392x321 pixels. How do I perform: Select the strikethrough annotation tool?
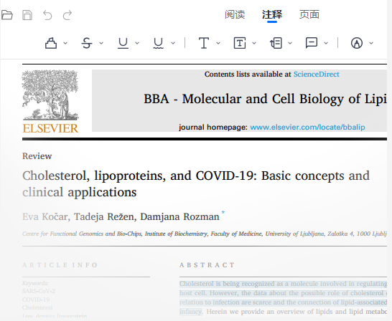(x=87, y=43)
